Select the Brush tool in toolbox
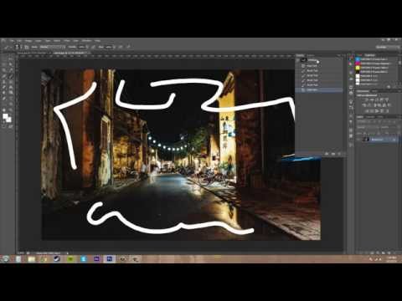The height and width of the screenshot is (301, 402). pos(11,76)
